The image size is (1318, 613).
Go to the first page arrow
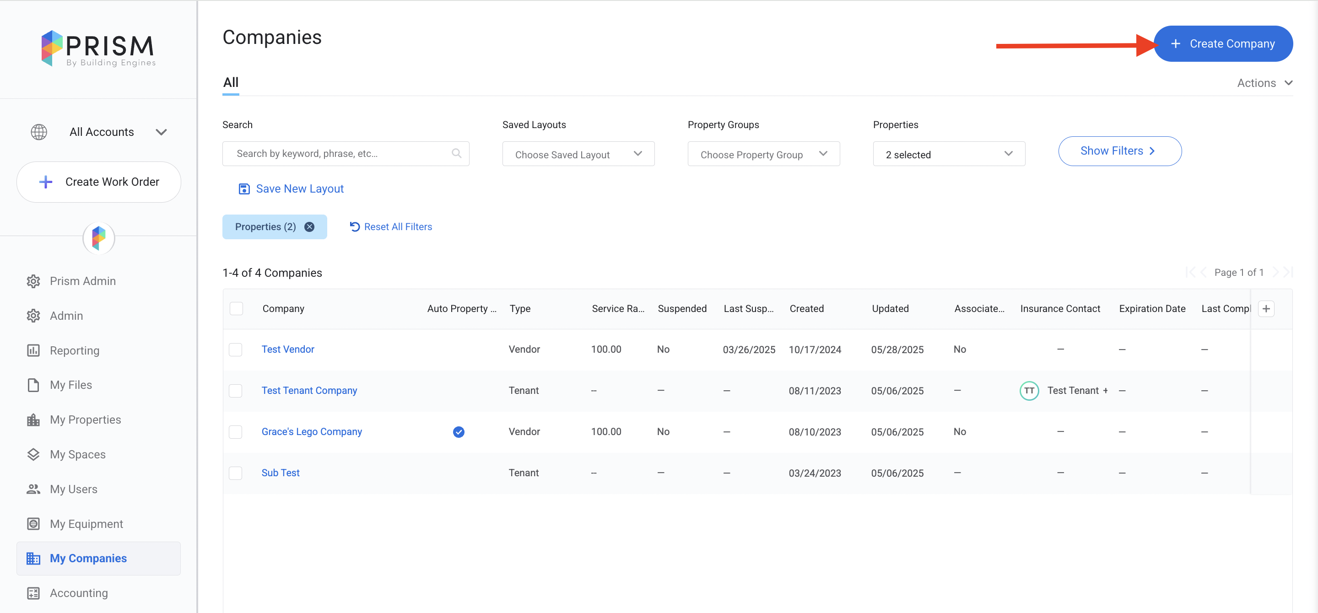tap(1190, 273)
